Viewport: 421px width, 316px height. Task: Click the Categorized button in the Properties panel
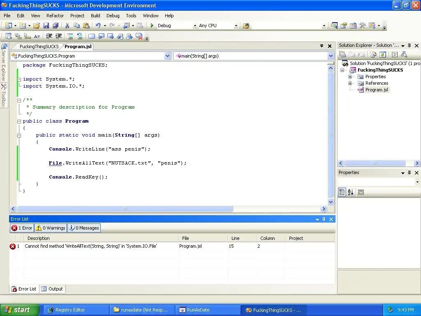point(342,192)
